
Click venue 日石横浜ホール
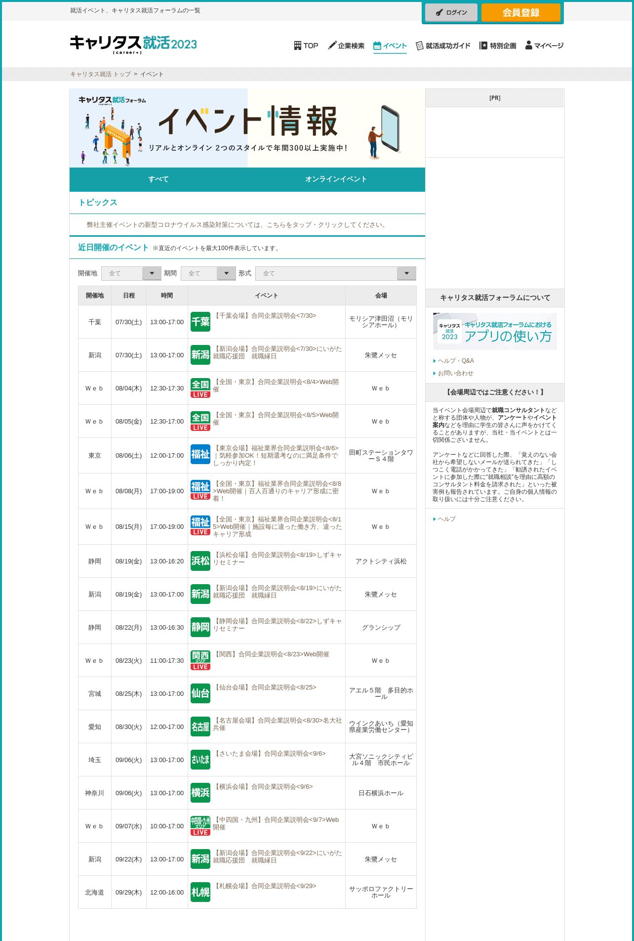pyautogui.click(x=381, y=793)
